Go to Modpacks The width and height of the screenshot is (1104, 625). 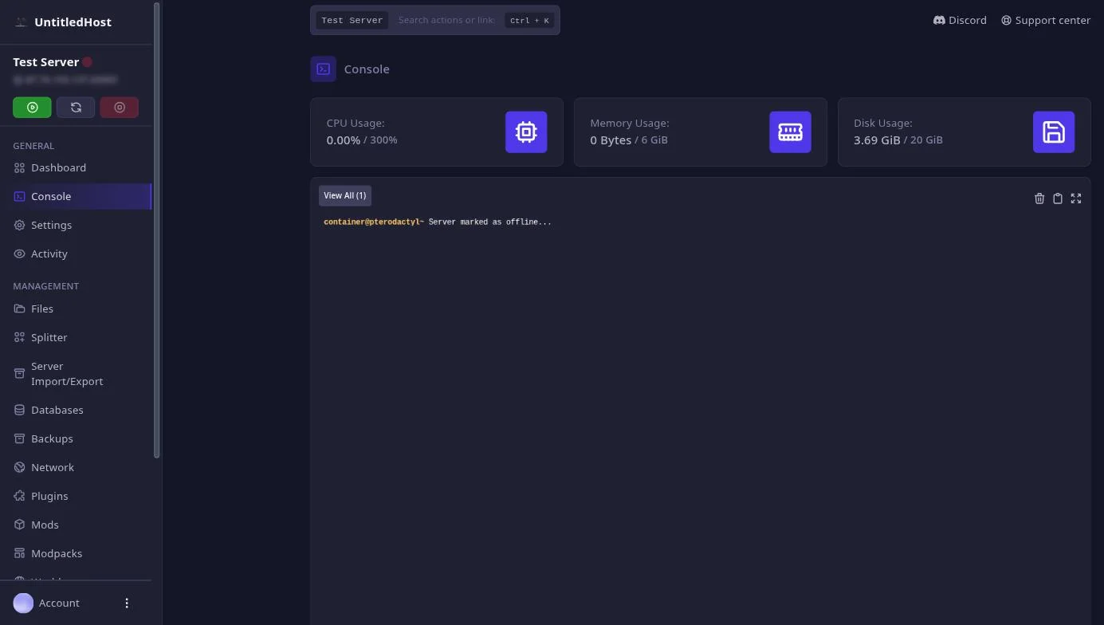click(x=76, y=553)
